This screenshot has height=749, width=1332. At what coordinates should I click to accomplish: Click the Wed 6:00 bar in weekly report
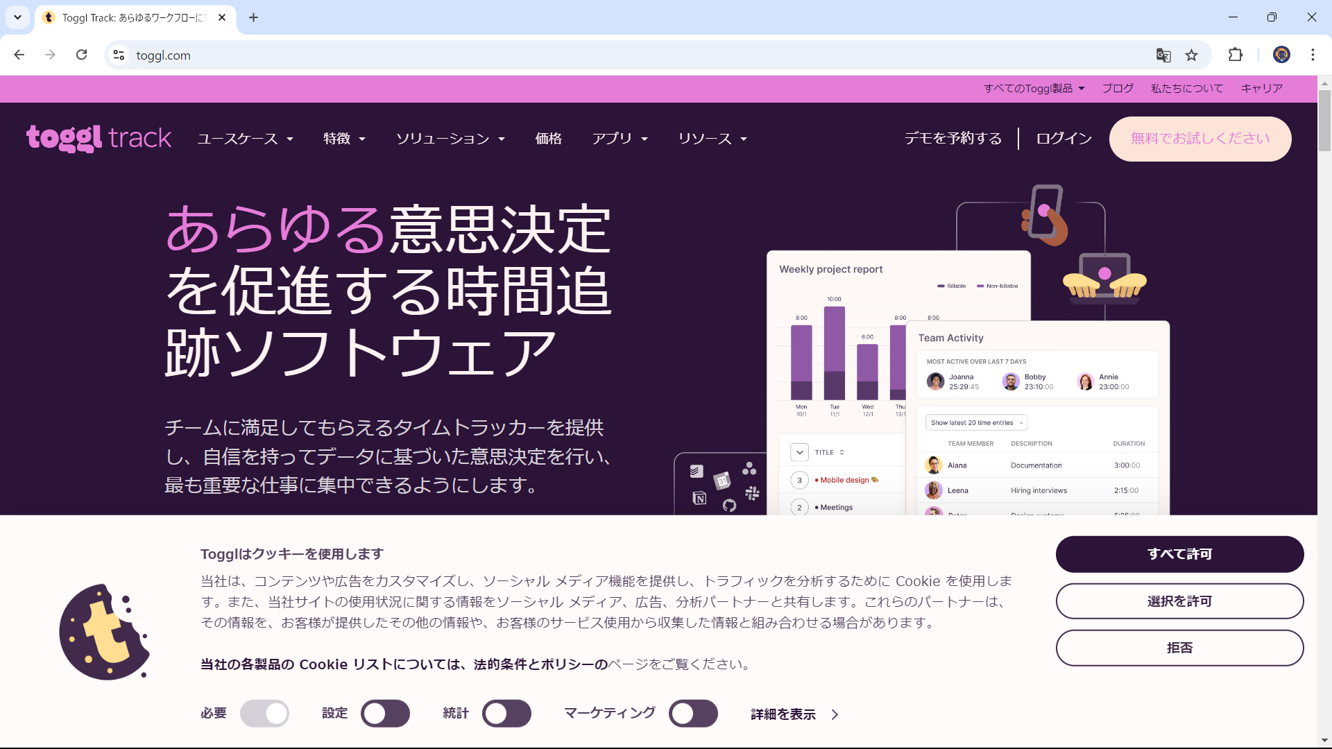pyautogui.click(x=867, y=372)
